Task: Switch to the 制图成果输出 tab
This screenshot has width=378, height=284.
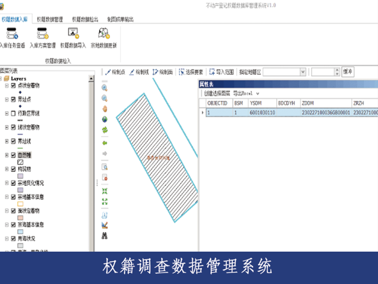Action: (120, 19)
